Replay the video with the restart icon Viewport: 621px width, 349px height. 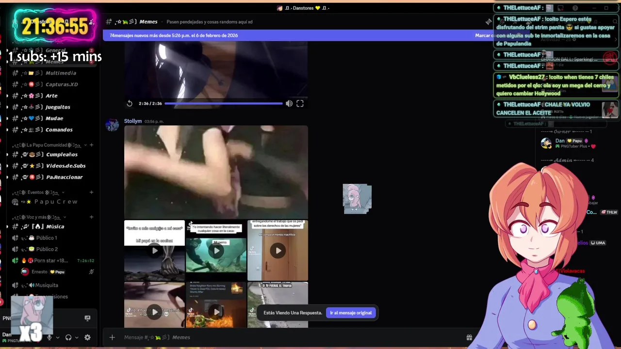coord(130,103)
